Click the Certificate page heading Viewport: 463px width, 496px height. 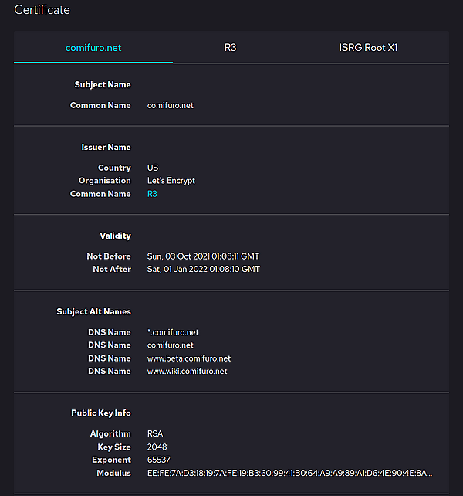coord(42,10)
